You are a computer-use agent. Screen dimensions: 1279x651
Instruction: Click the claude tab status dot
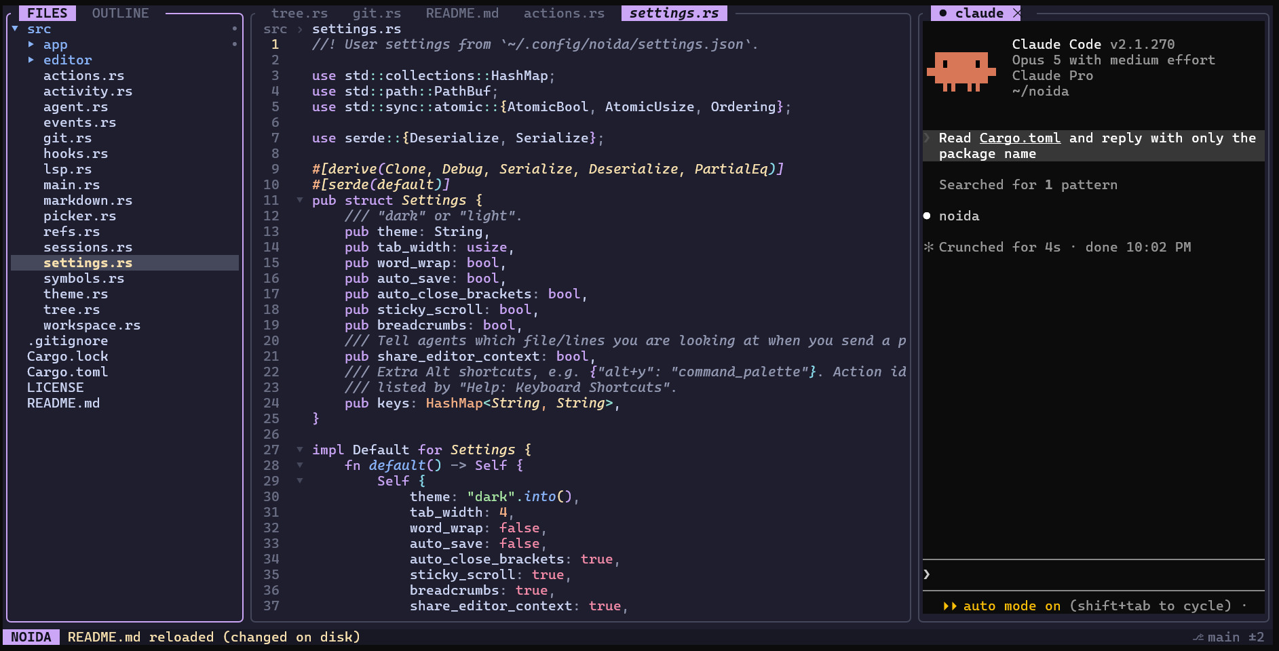(x=943, y=13)
